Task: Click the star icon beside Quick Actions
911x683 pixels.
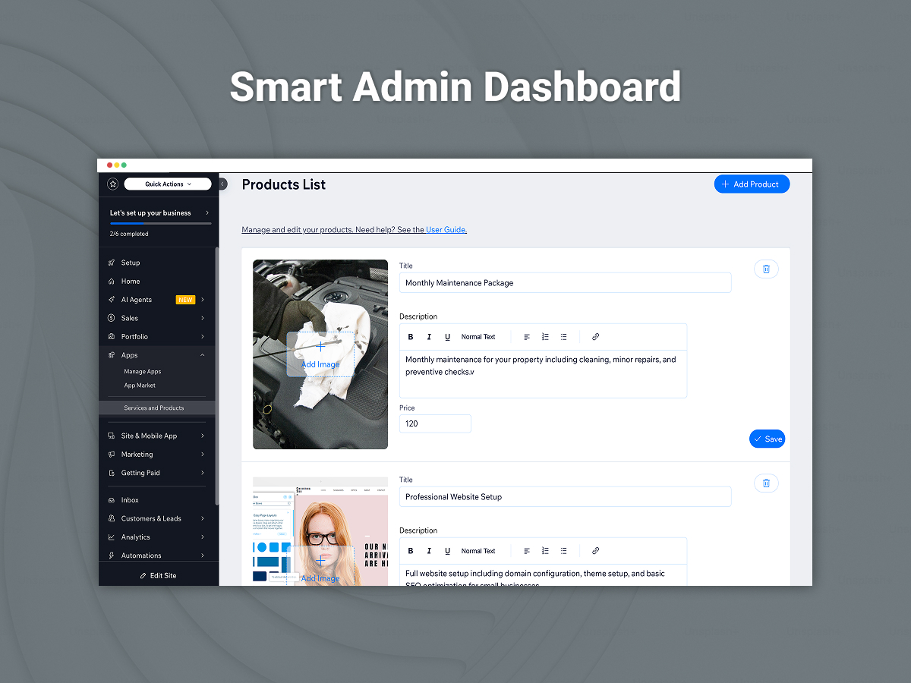Action: [x=112, y=184]
